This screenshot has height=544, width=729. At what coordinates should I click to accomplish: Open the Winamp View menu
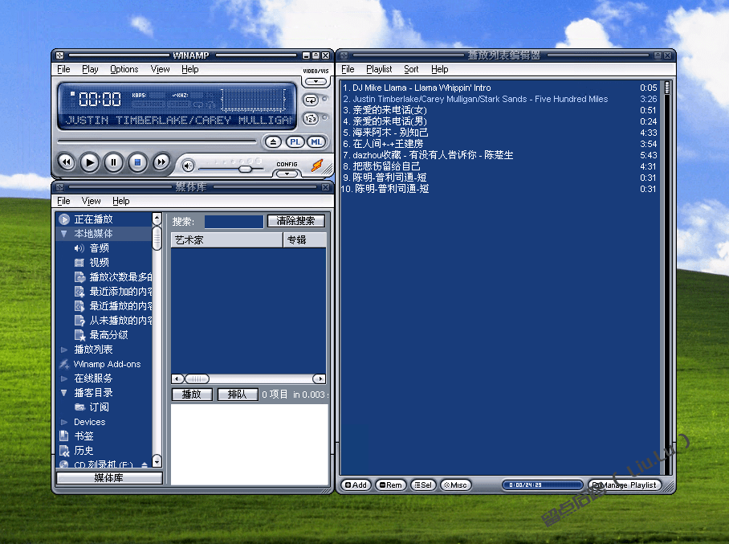tap(160, 69)
